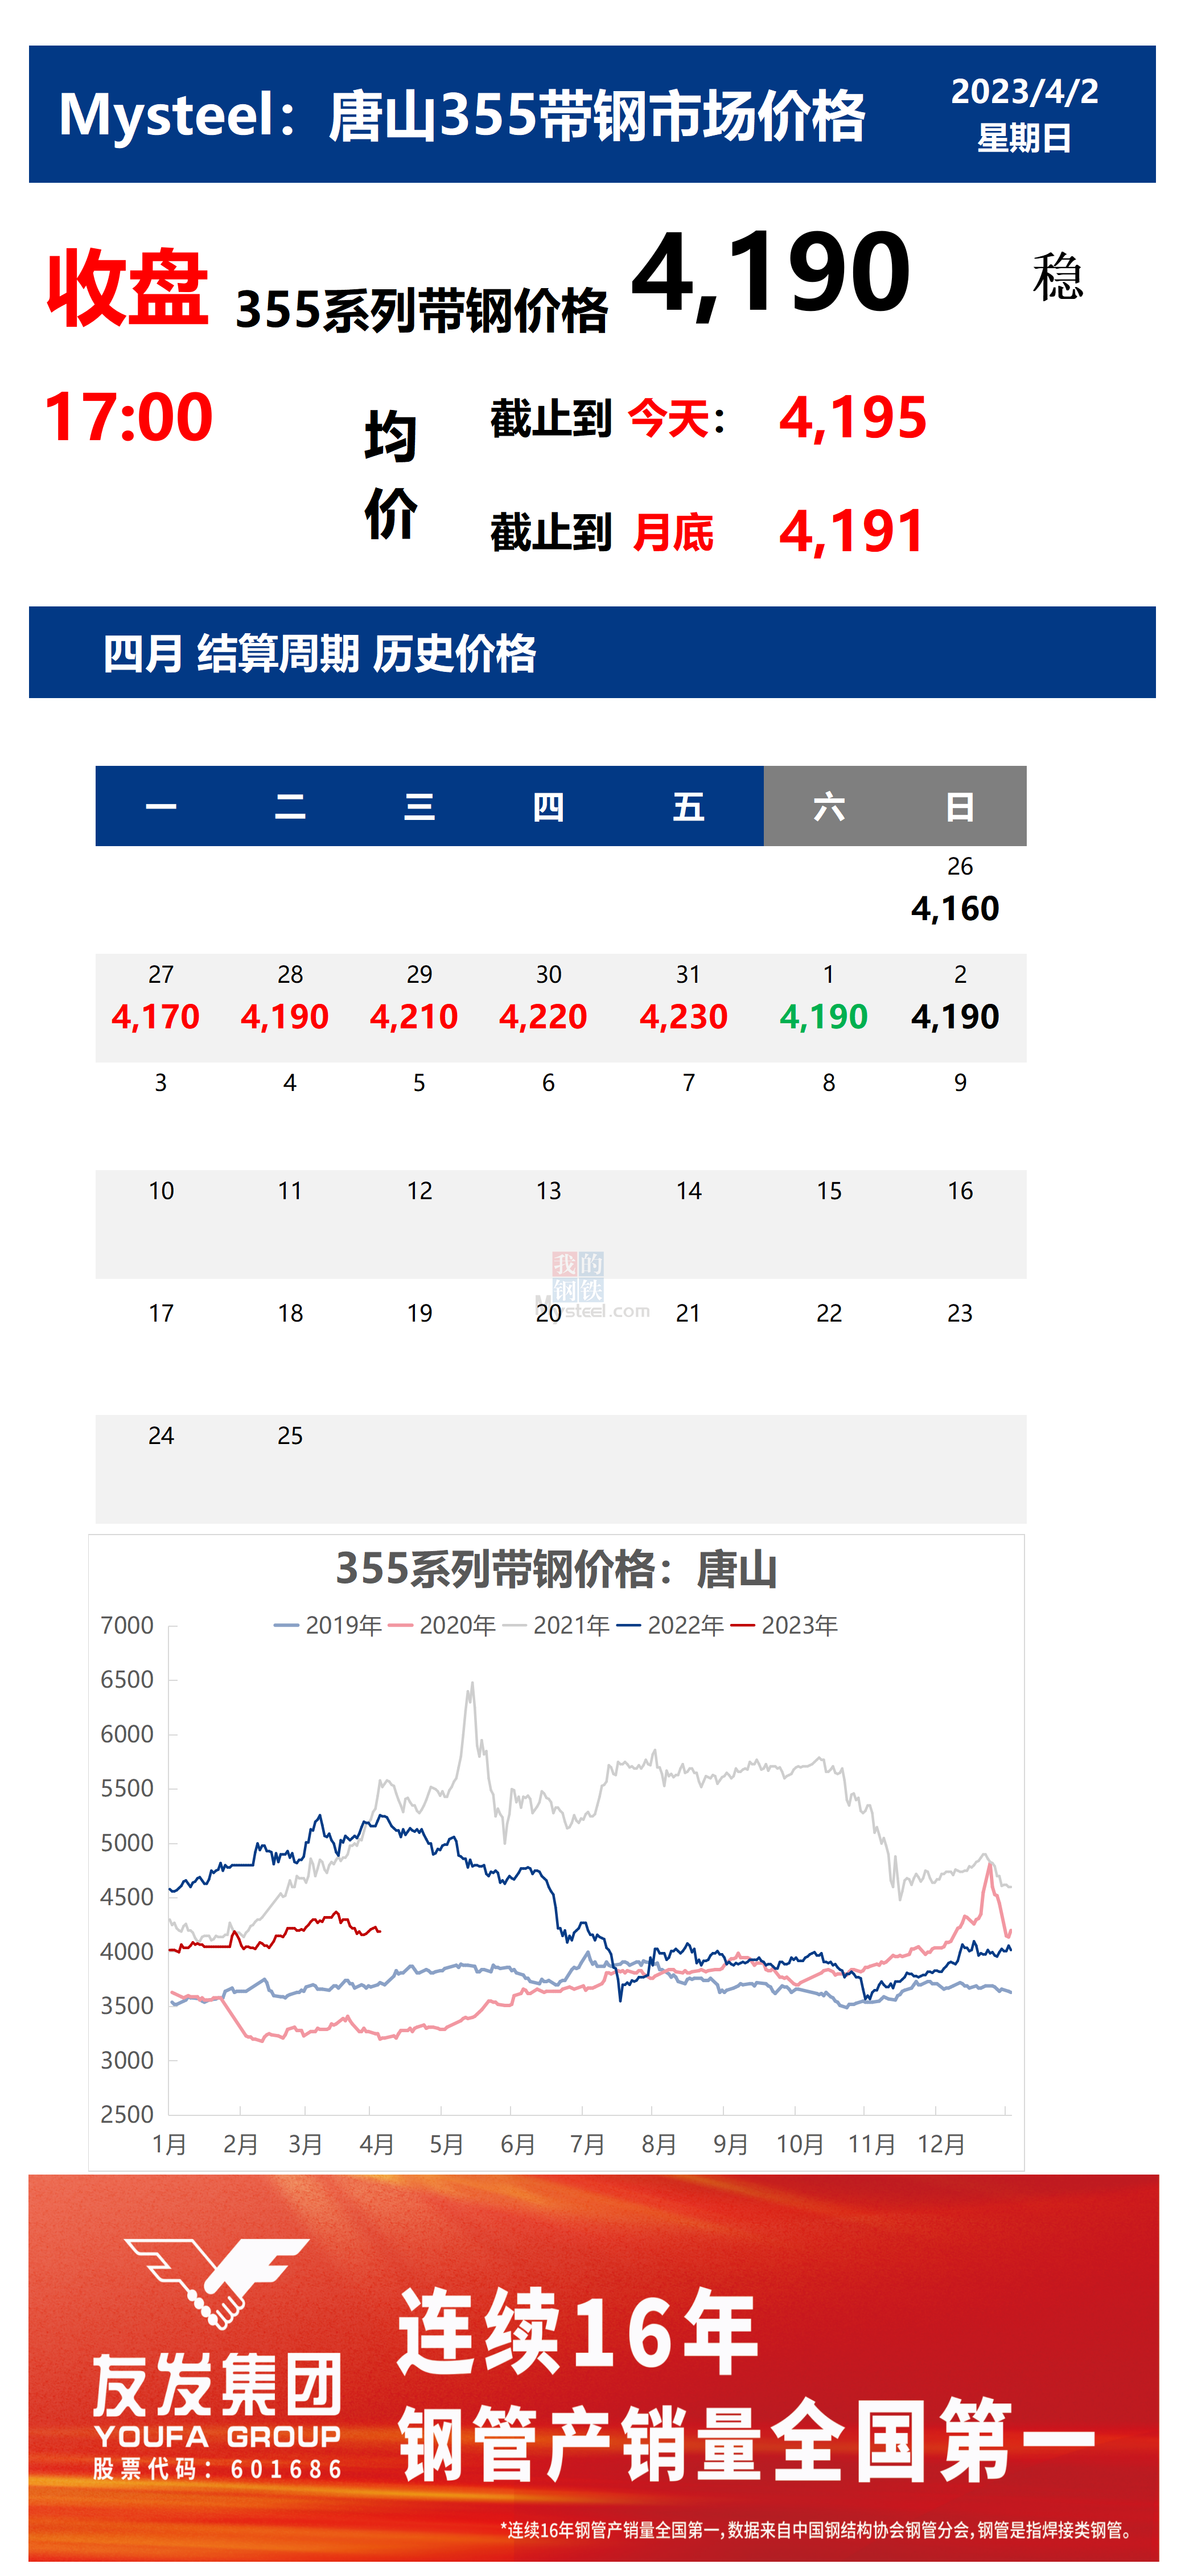Click the 2020年 legend entry
The image size is (1185, 2576).
tap(443, 1626)
